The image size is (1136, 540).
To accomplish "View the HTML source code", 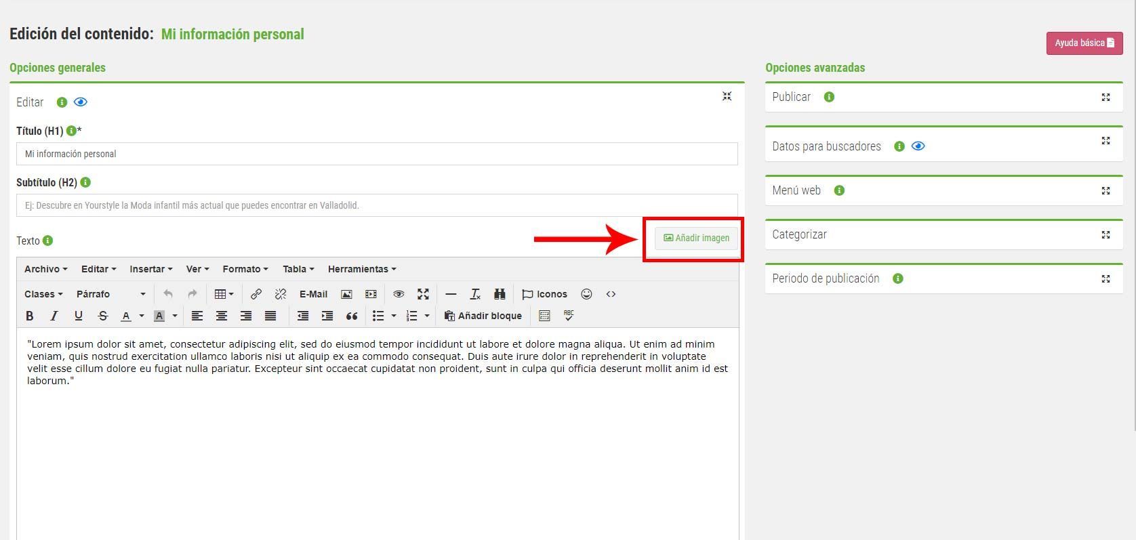I will pyautogui.click(x=611, y=294).
